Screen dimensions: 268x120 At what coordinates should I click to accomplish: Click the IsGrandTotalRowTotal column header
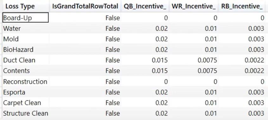pos(85,6)
